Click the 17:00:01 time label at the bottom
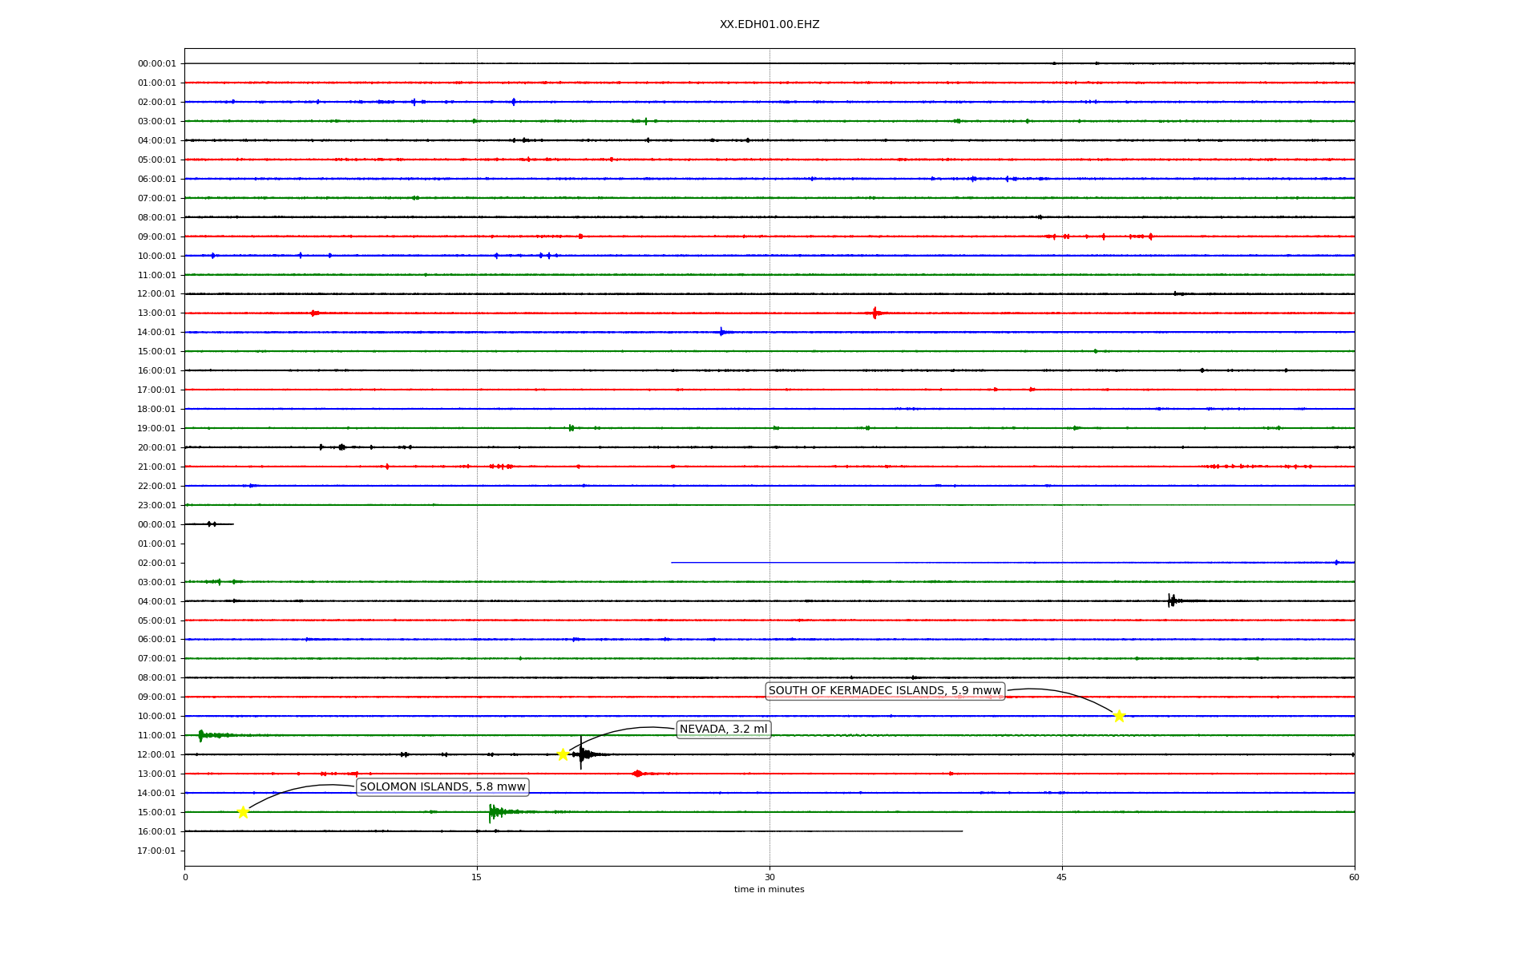Viewport: 1539px width, 962px height. [156, 851]
